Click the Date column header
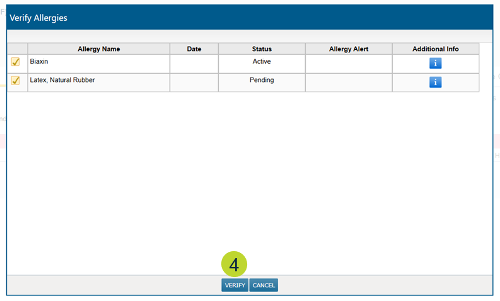The image size is (500, 301). (x=194, y=49)
